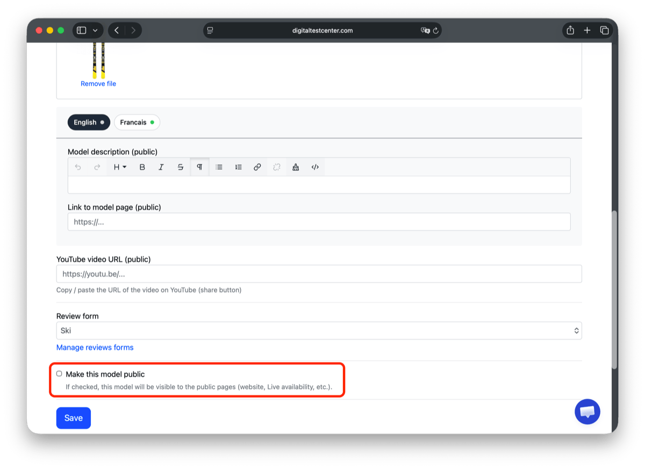The image size is (645, 469).
Task: Open the Review form Ski dropdown
Action: (319, 331)
